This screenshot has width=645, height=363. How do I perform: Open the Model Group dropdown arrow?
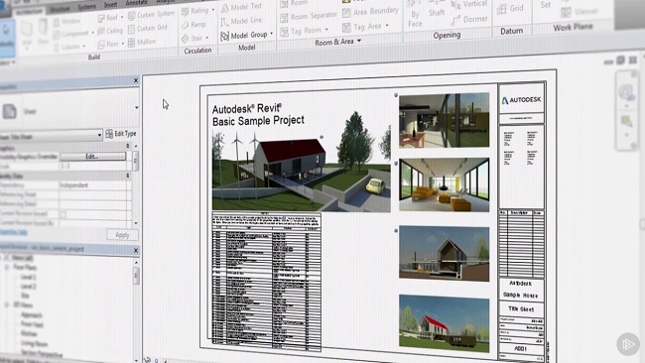[272, 34]
